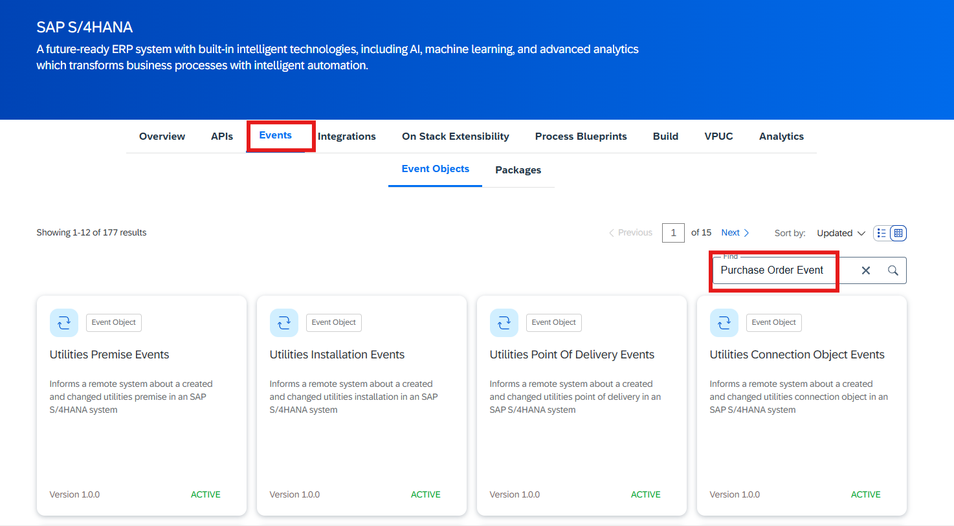Screen dimensions: 954x526
Task: Click ACTIVE status on Utilities Installation card
Action: (x=426, y=494)
